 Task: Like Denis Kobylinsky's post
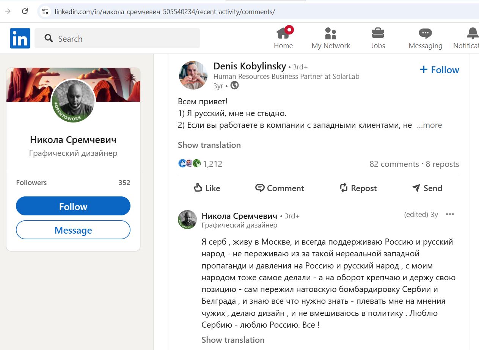click(x=207, y=188)
